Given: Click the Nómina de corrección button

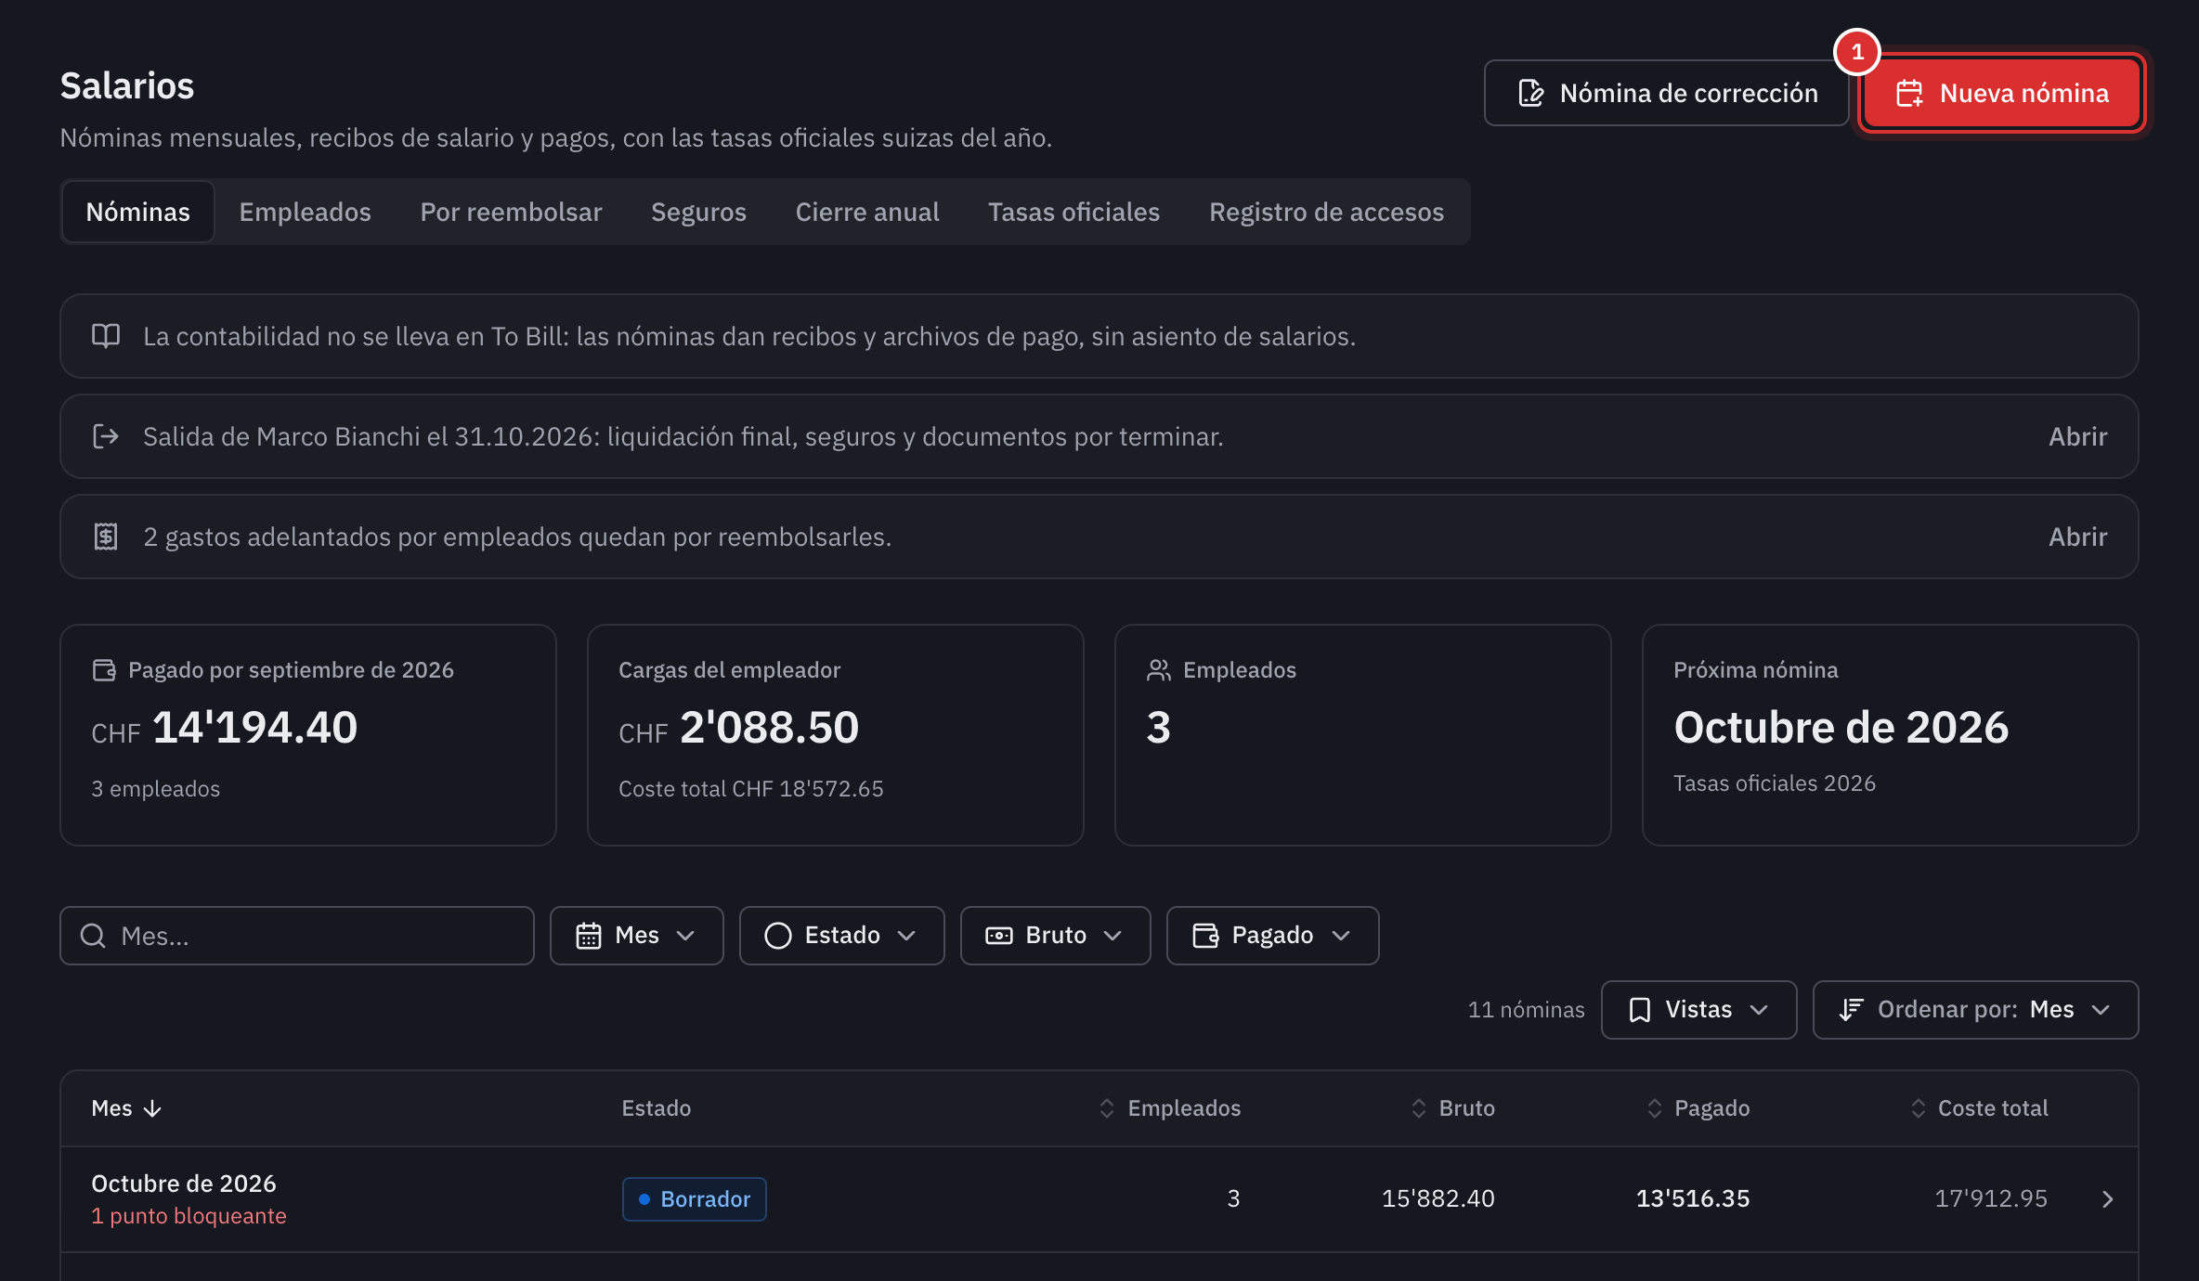Looking at the screenshot, I should tap(1667, 93).
